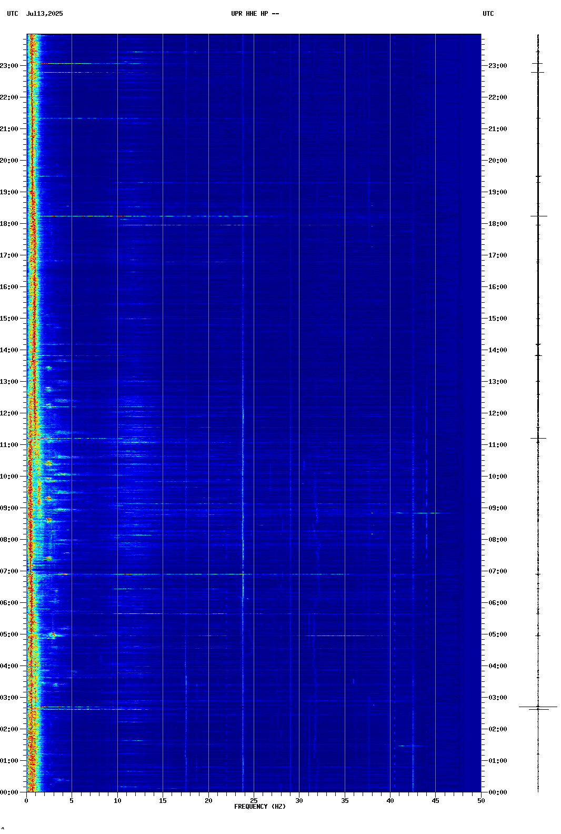Image resolution: width=561 pixels, height=834 pixels.
Task: Select the 07:00 label on right time axis
Action: coord(498,571)
